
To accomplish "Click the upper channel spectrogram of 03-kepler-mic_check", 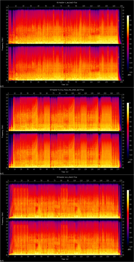I will click(x=65, y=200).
